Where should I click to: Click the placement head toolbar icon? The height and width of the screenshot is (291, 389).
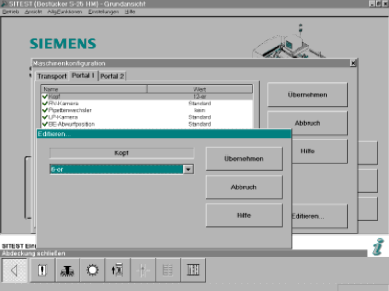click(68, 270)
